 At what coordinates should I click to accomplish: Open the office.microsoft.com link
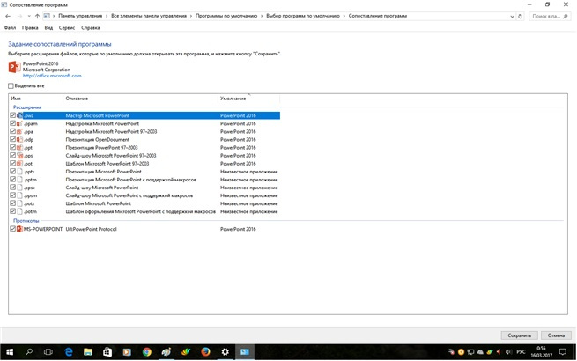click(x=52, y=76)
